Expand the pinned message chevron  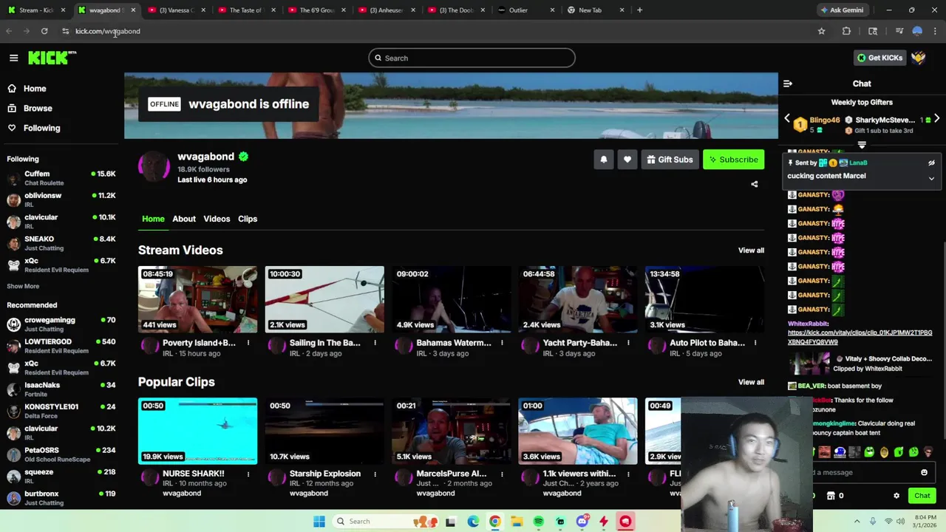(x=931, y=178)
